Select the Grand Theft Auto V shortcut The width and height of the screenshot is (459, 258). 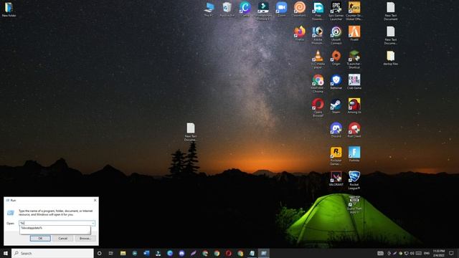[x=354, y=204]
